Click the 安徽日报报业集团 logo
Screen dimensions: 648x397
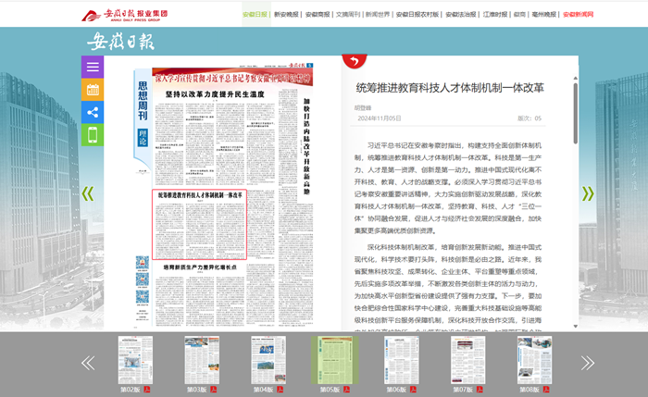pyautogui.click(x=128, y=14)
